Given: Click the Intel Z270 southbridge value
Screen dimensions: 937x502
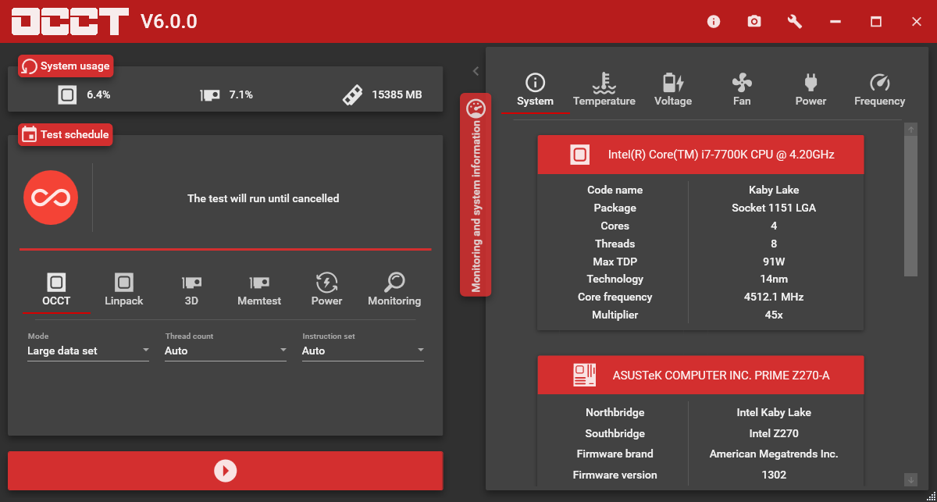Looking at the screenshot, I should coord(774,433).
